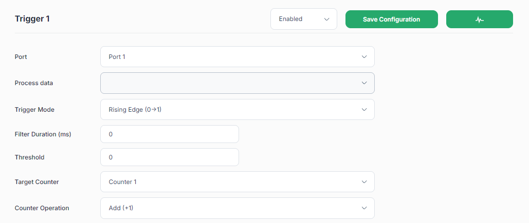This screenshot has width=529, height=223.
Task: Click the green pulse waveform button
Action: (480, 19)
